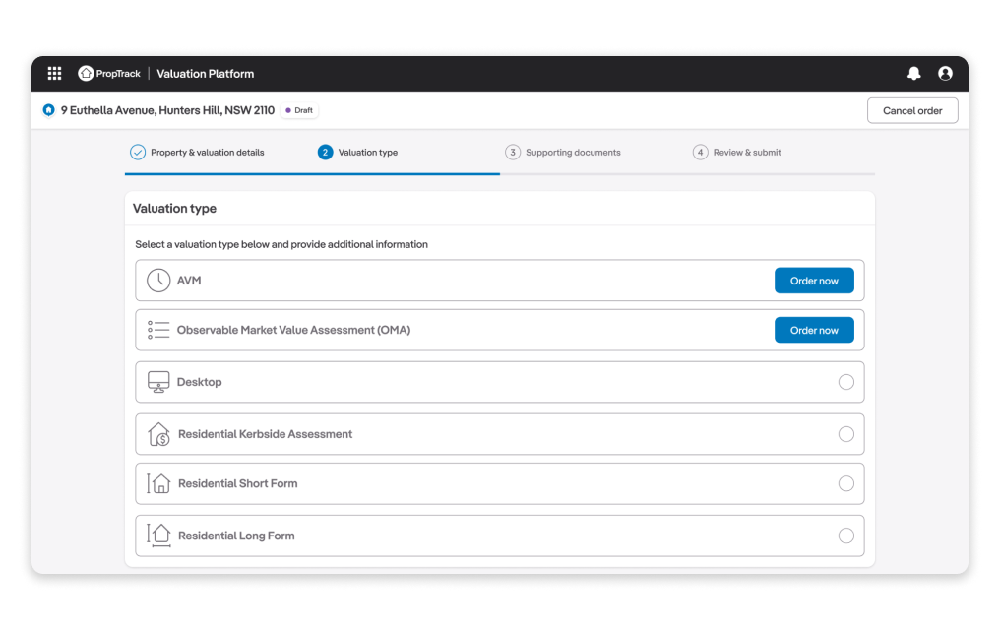The height and width of the screenshot is (630, 1000).
Task: Click the Valuation Platform title
Action: (x=206, y=74)
